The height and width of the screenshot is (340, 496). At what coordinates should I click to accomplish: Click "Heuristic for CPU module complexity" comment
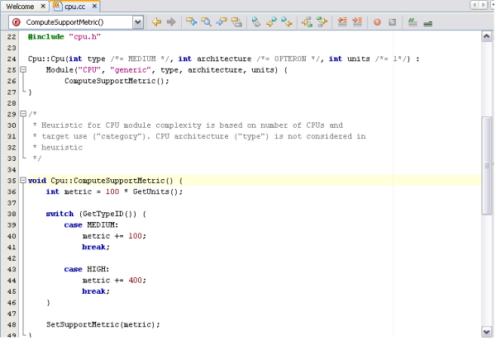point(122,125)
